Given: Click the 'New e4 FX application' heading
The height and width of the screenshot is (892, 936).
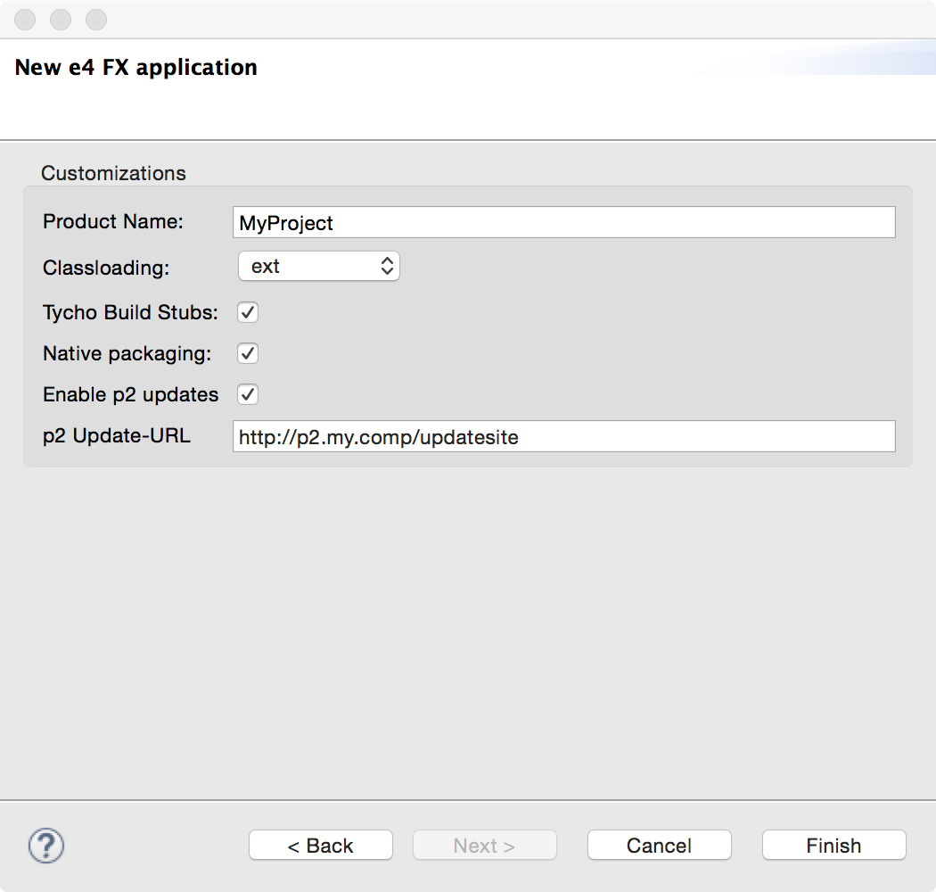Looking at the screenshot, I should coord(136,68).
